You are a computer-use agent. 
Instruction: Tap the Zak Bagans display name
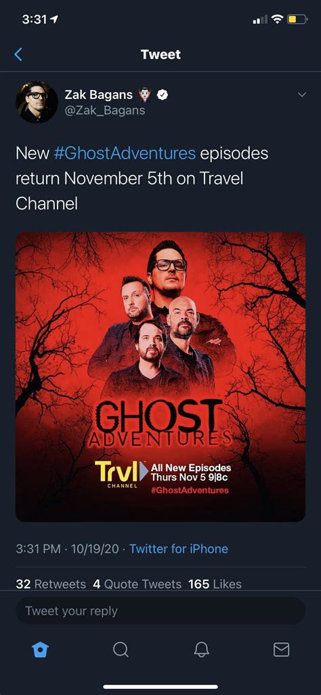click(99, 94)
